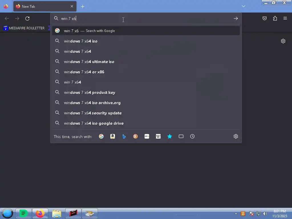Open Firefox View icon
The height and width of the screenshot is (219, 292).
click(6, 6)
